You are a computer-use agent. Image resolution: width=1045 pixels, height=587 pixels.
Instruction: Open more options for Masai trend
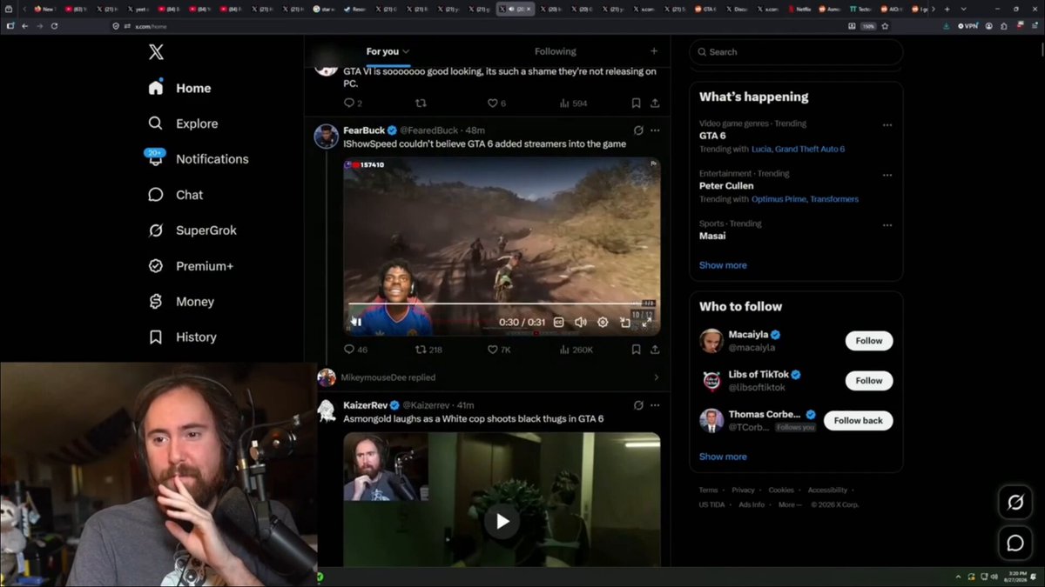click(x=887, y=225)
